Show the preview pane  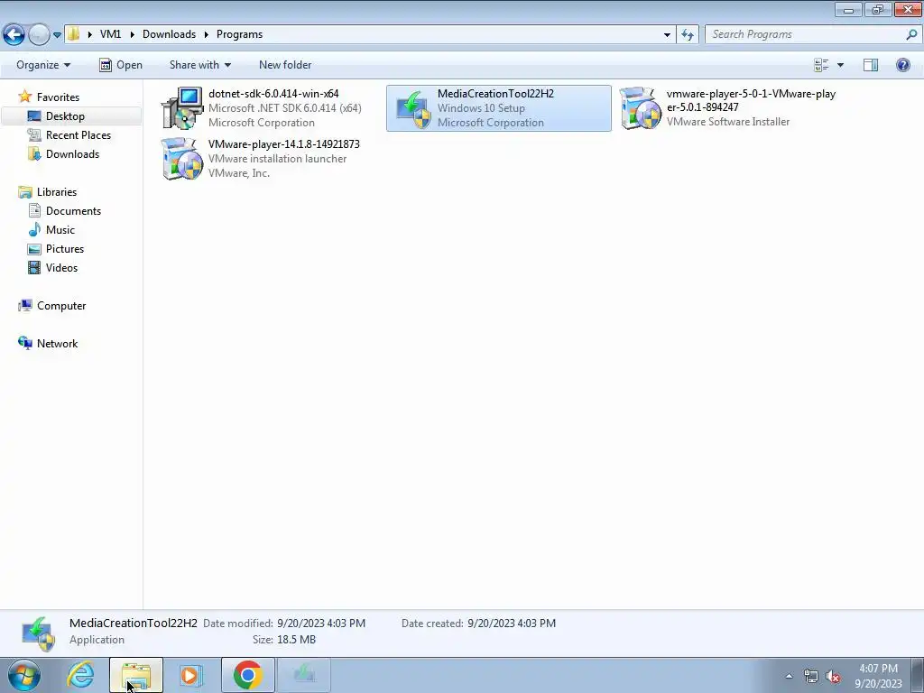pos(871,65)
